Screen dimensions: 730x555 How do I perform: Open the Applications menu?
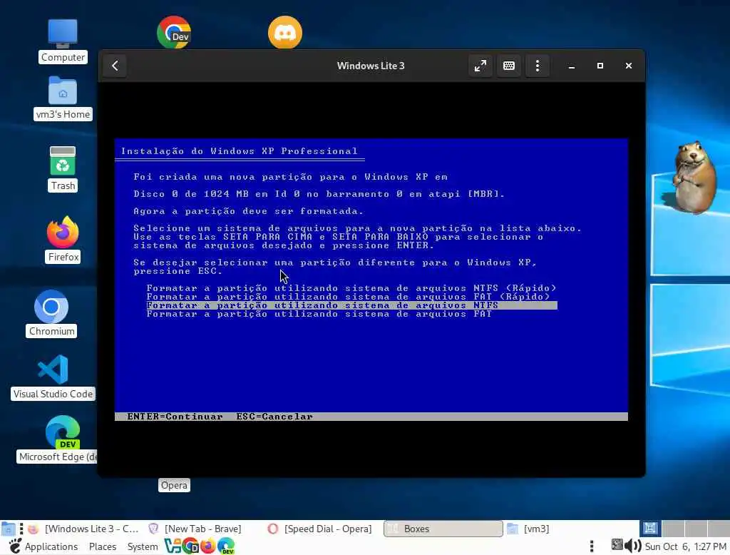pos(43,546)
